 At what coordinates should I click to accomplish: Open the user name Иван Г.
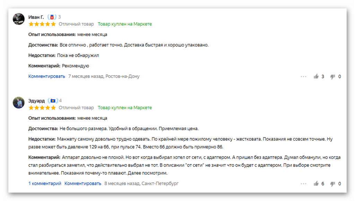pyautogui.click(x=36, y=17)
